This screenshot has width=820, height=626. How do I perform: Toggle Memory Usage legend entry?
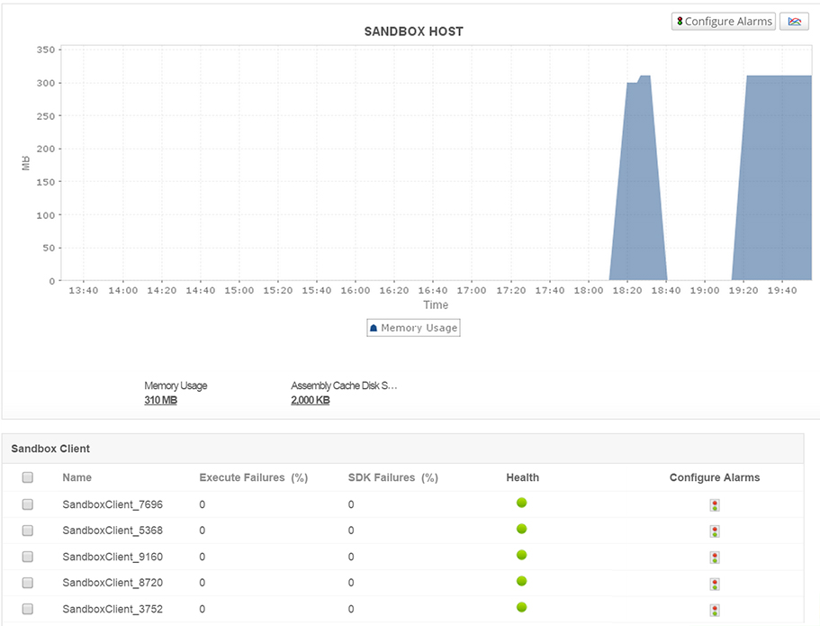pyautogui.click(x=413, y=328)
